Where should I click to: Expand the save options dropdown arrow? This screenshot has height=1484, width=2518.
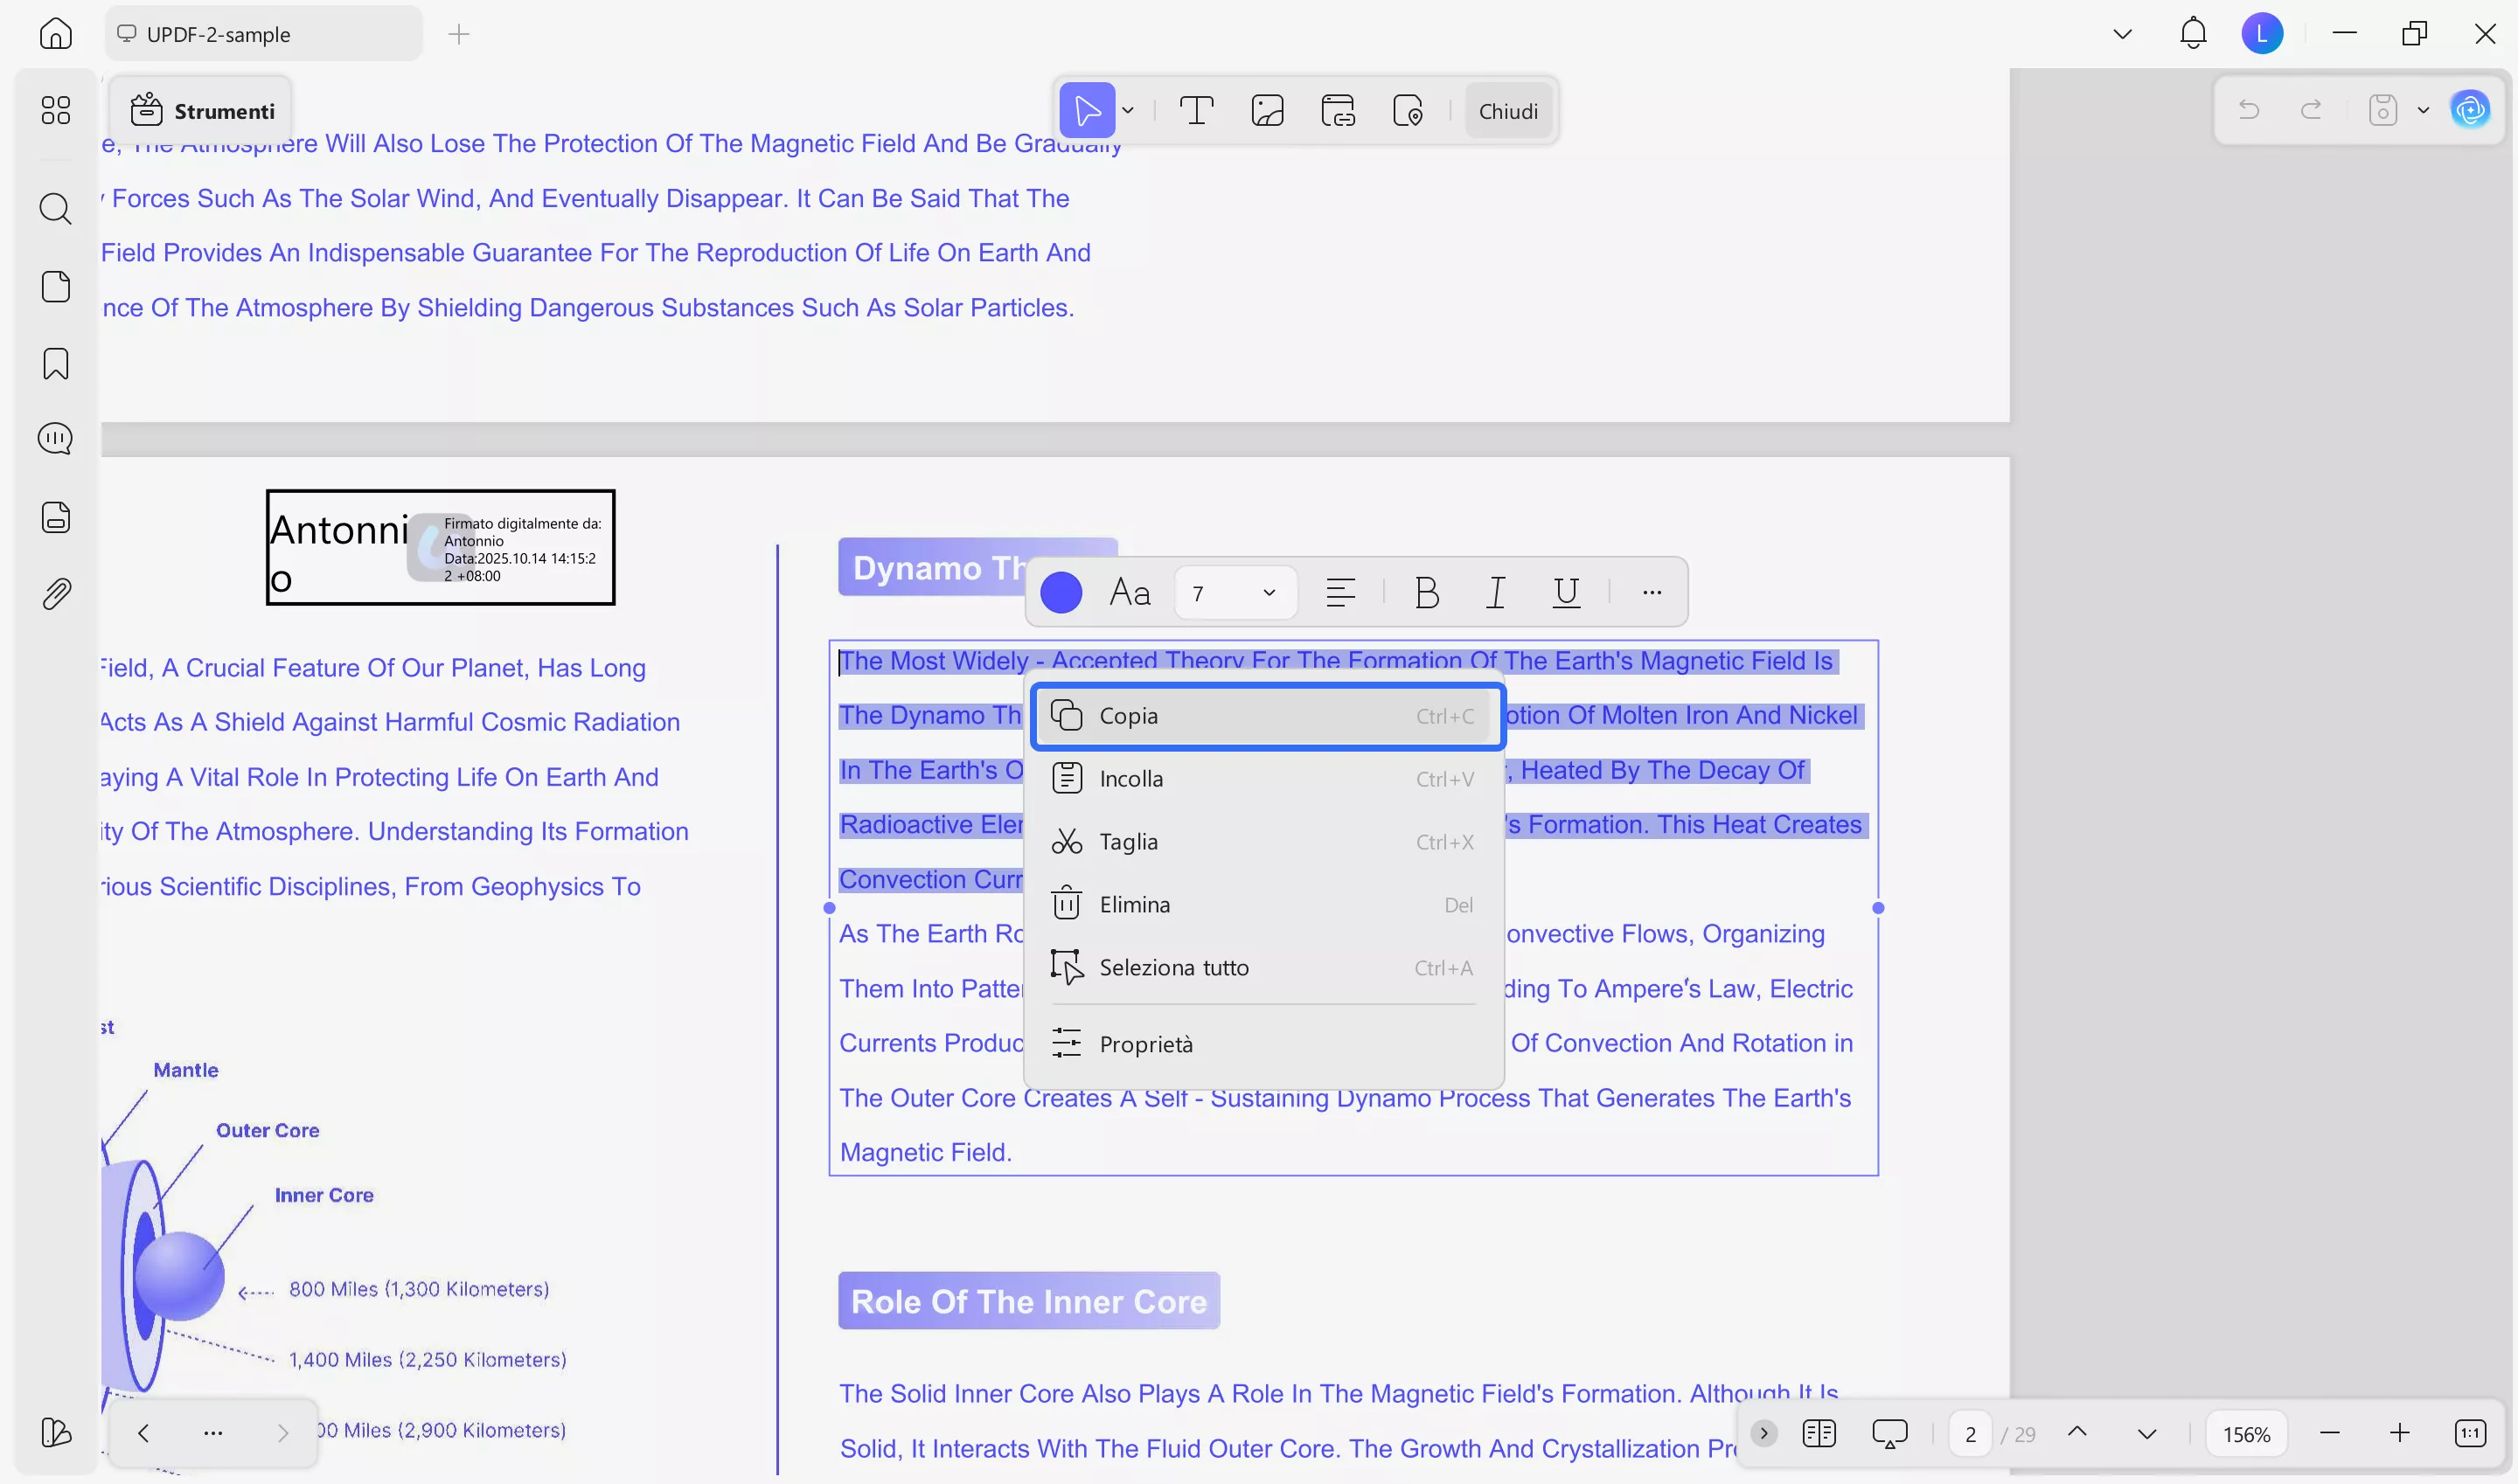point(2423,110)
